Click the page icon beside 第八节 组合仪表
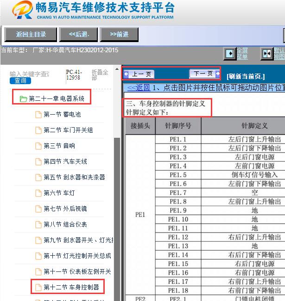 point(38,225)
